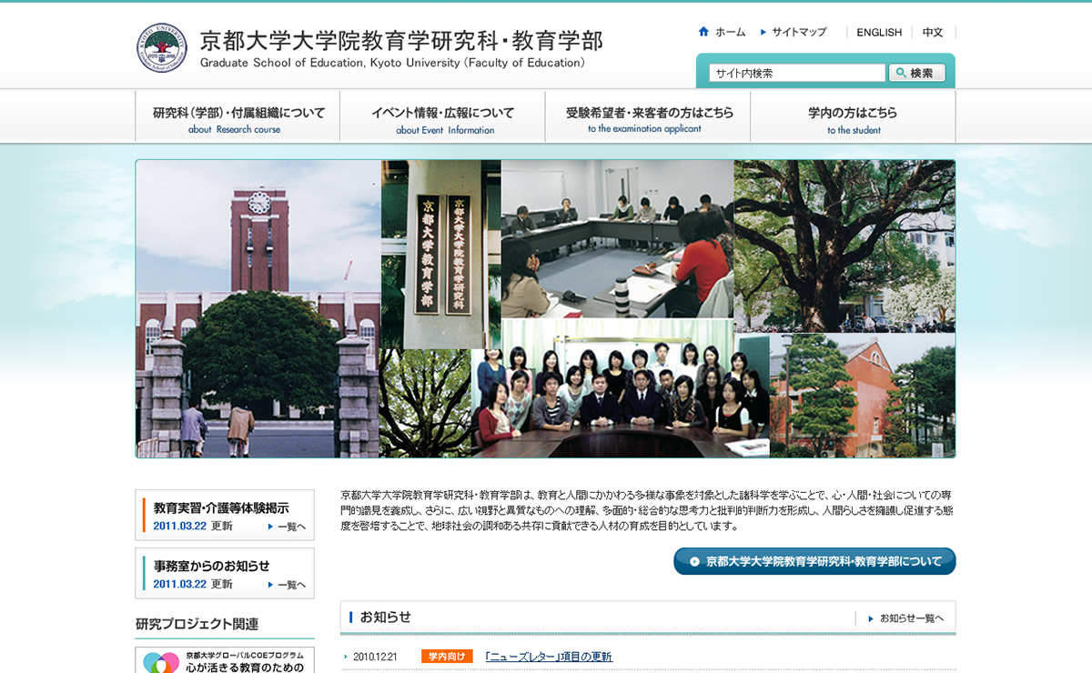Open the 教育実習・介護等体験掲示 heading
This screenshot has width=1092, height=673.
221,507
